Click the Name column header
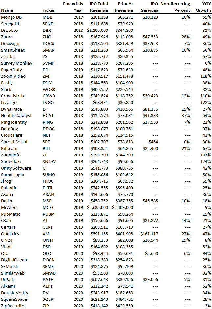Image resolution: width=212 pixels, height=309 pixels. tap(7, 10)
